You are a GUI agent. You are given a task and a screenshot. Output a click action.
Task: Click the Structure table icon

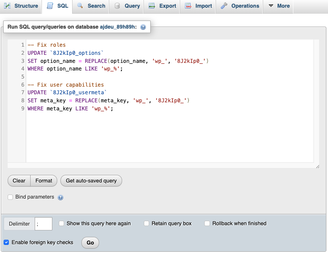point(7,6)
